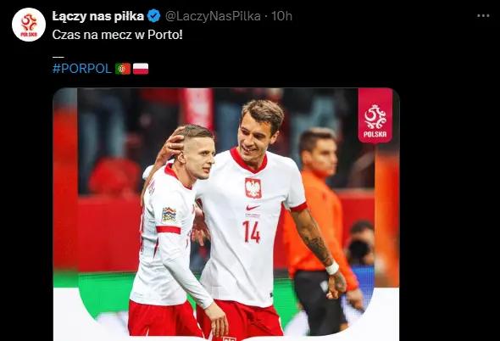
Task: Click the white wristband on the tattooed arm
Action: click(332, 268)
